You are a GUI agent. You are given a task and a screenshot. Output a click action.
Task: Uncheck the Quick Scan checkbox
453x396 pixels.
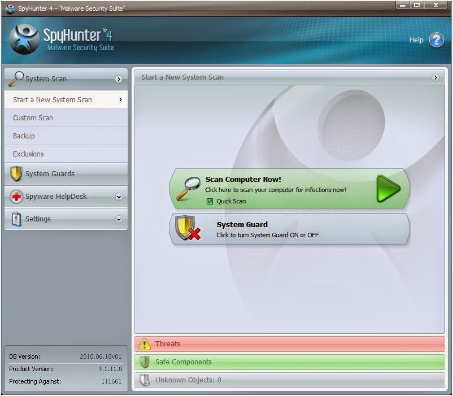click(x=210, y=201)
